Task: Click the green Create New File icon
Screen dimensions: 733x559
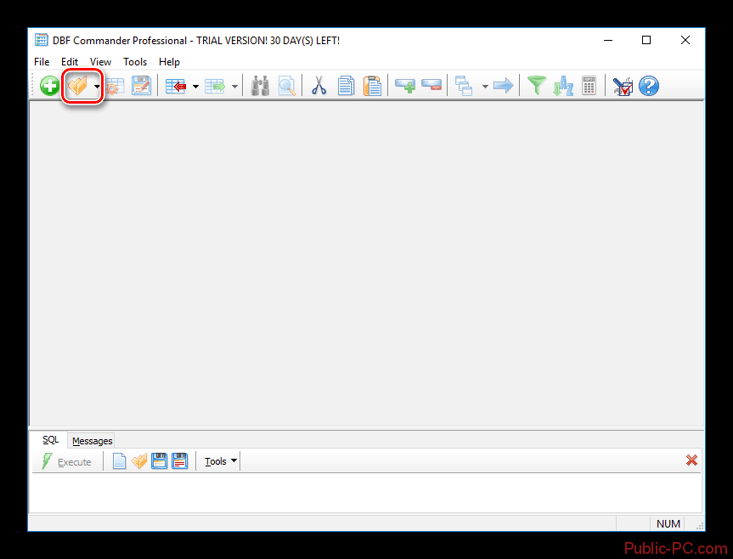Action: coord(49,86)
